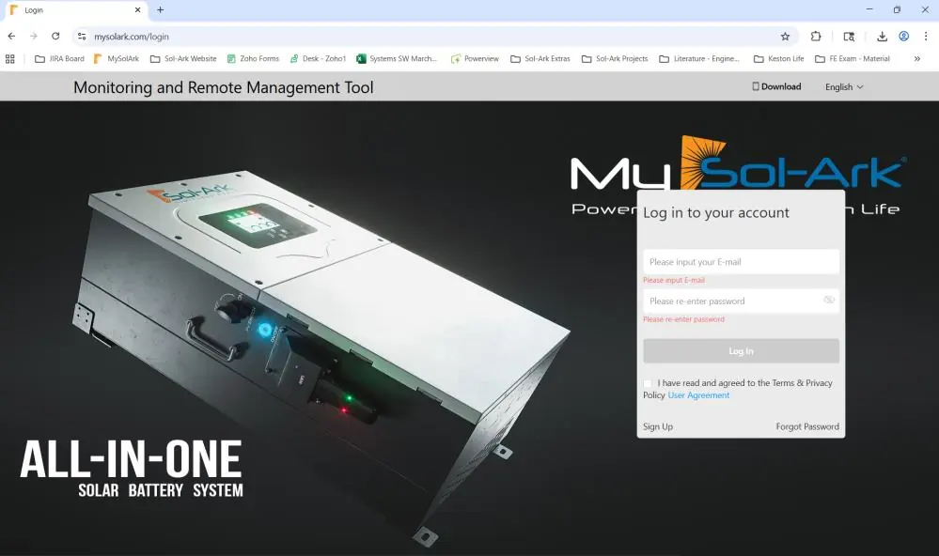
Task: Open the English language dropdown
Action: pyautogui.click(x=844, y=86)
